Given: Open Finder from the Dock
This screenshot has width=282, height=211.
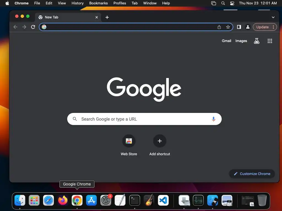Looking at the screenshot, I should pos(20,200).
